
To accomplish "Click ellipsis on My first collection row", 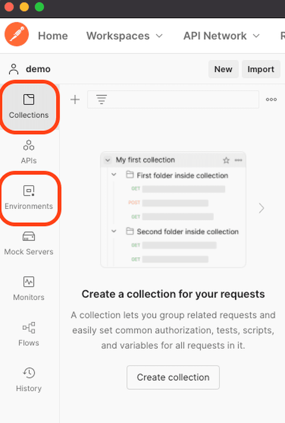I will [x=238, y=160].
